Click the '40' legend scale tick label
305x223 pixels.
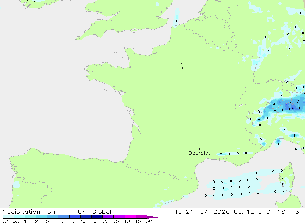(x=127, y=221)
